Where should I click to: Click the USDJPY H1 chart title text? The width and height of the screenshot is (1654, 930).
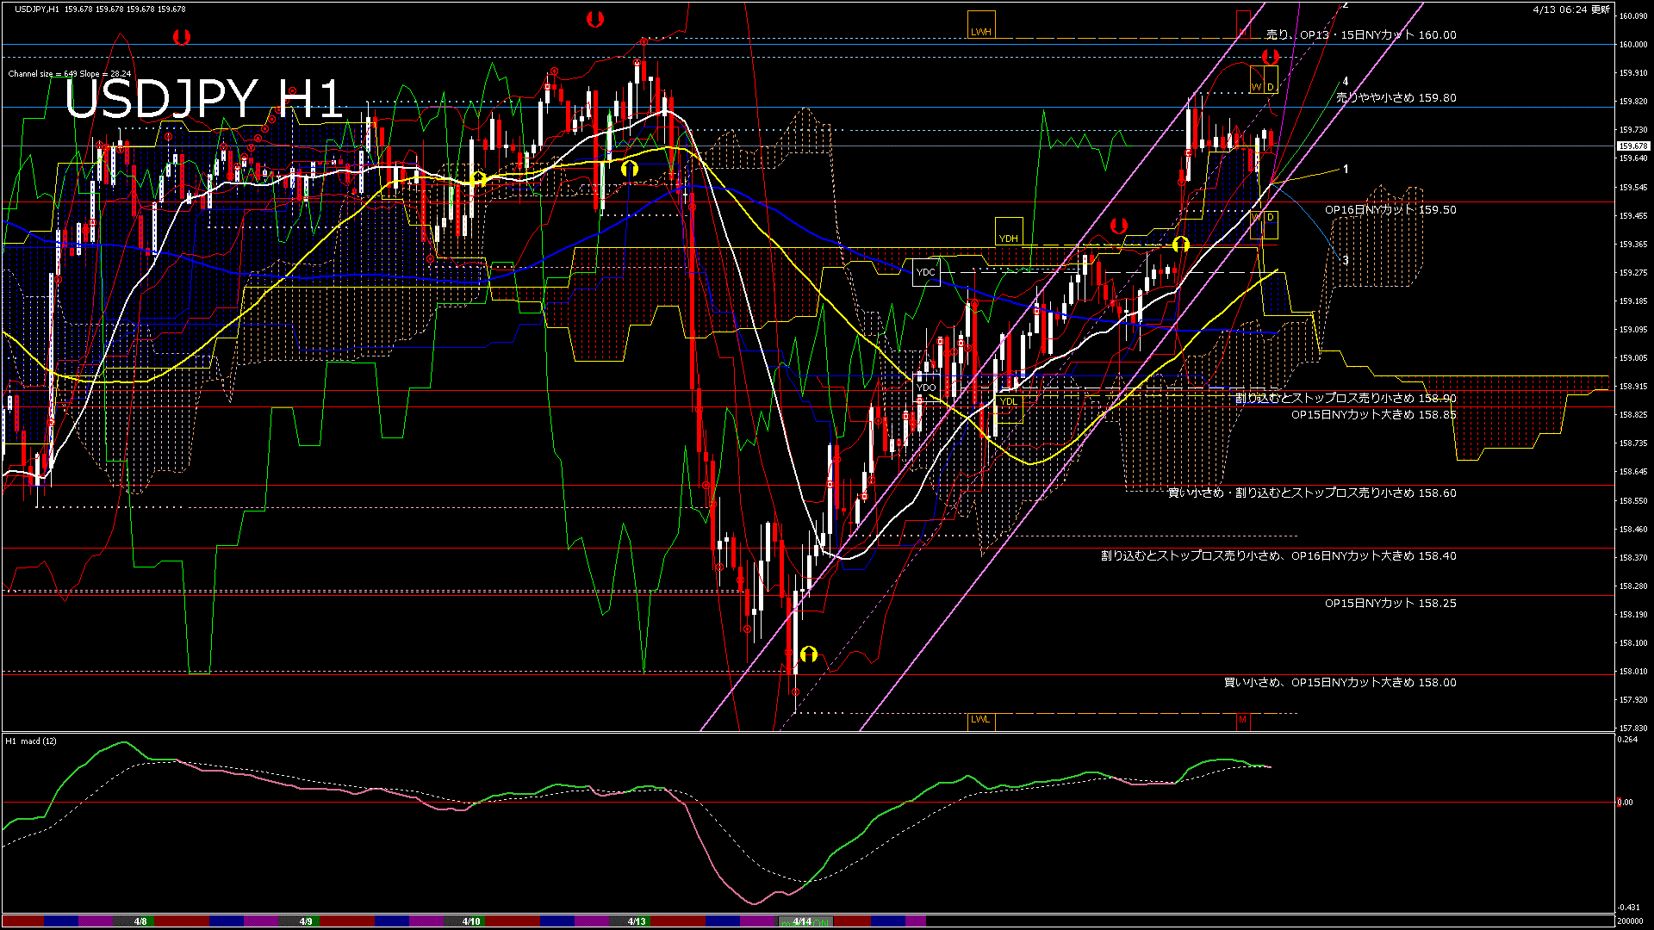pyautogui.click(x=204, y=99)
